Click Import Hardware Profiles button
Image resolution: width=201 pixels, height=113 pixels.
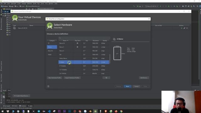pyautogui.click(x=72, y=78)
